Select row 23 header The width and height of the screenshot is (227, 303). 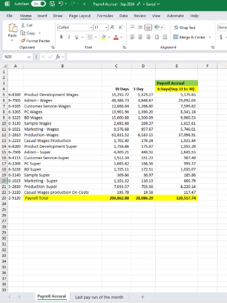click(4, 198)
